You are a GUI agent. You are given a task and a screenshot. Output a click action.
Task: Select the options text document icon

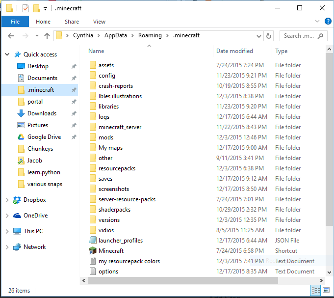pyautogui.click(x=93, y=271)
